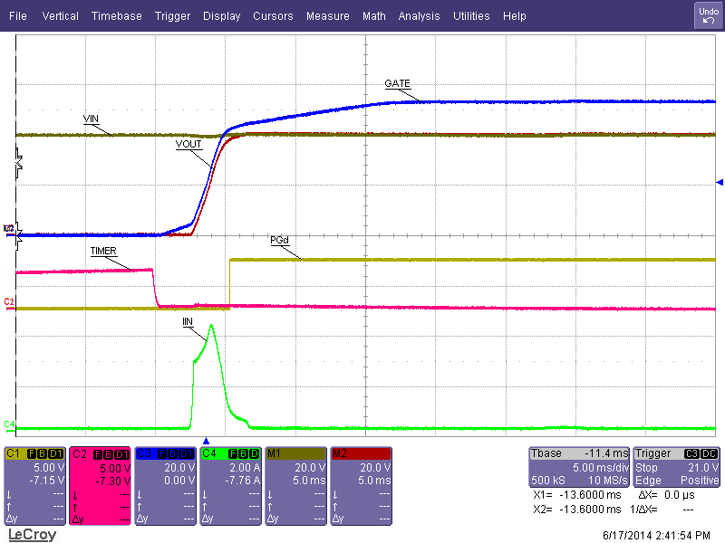The width and height of the screenshot is (725, 543).
Task: Click the C2 ground level marker
Action: point(9,301)
